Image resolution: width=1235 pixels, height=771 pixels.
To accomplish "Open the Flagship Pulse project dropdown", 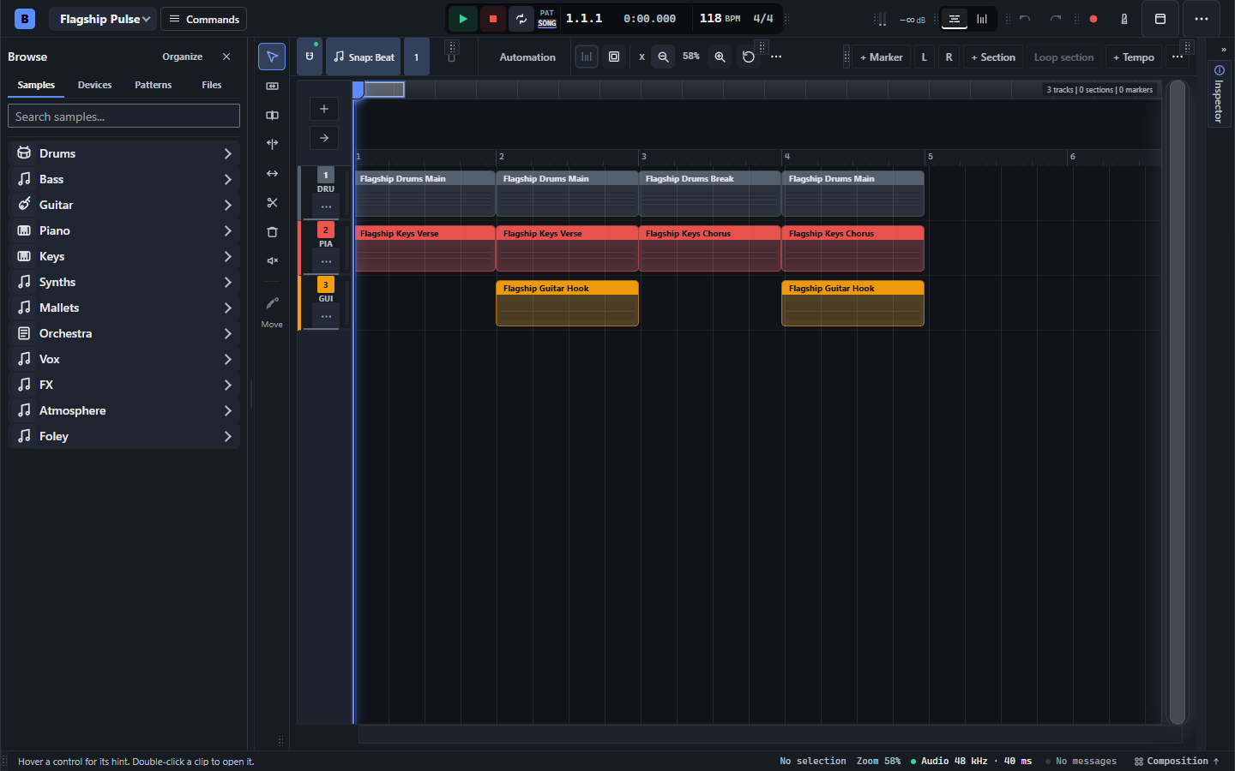I will [103, 19].
